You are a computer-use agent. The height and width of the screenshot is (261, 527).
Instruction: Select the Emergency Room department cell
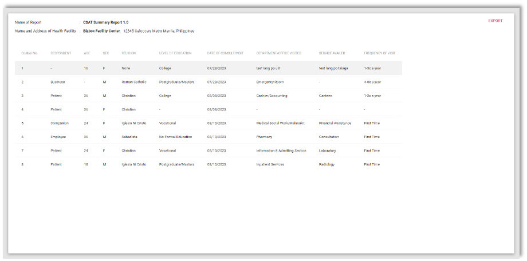click(270, 82)
